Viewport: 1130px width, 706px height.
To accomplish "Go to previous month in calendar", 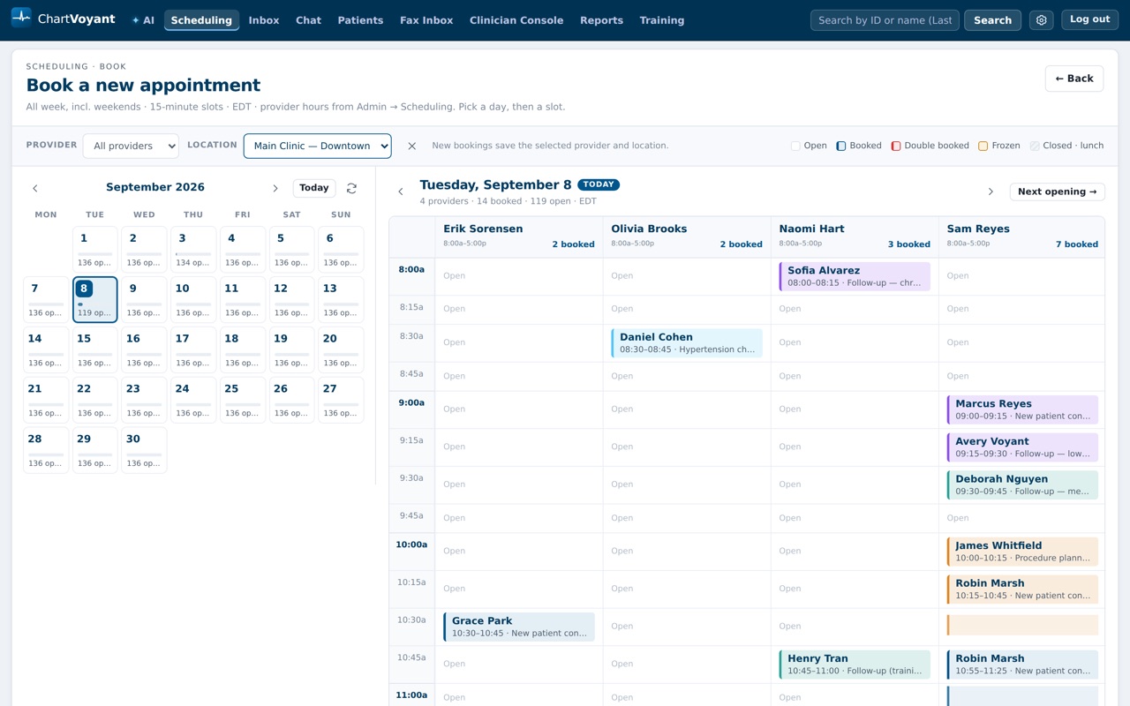I will [x=35, y=188].
